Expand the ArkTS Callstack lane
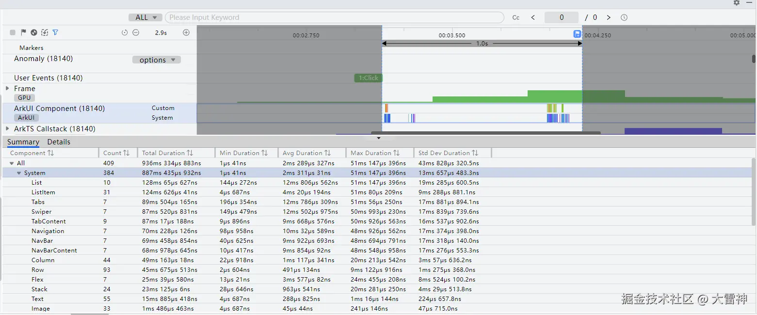Screen dimensions: 757x315 click(7, 128)
